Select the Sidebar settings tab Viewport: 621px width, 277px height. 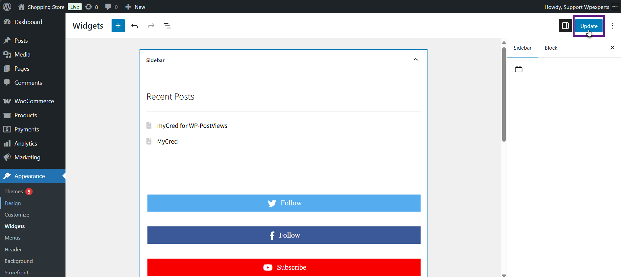522,48
